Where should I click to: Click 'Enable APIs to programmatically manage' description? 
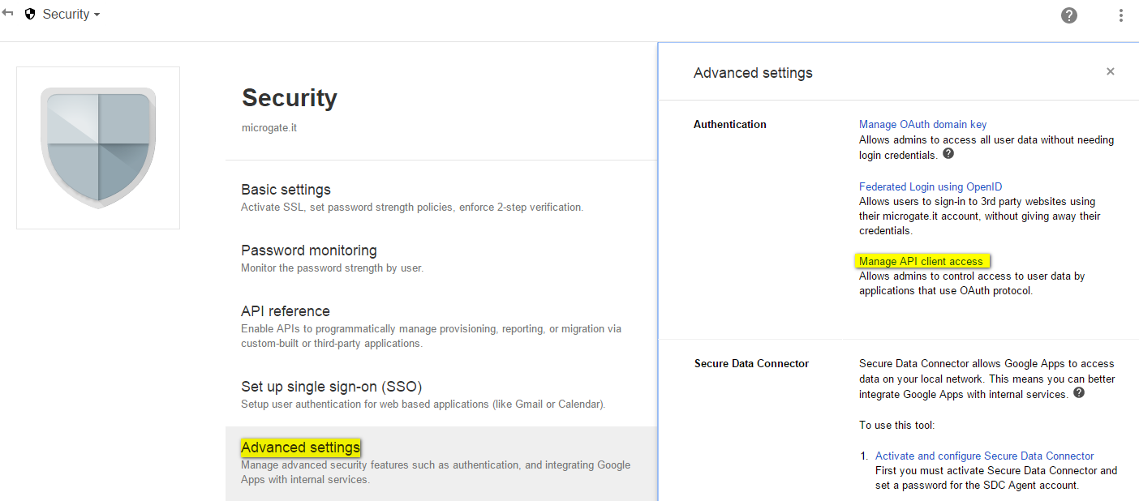pos(432,336)
